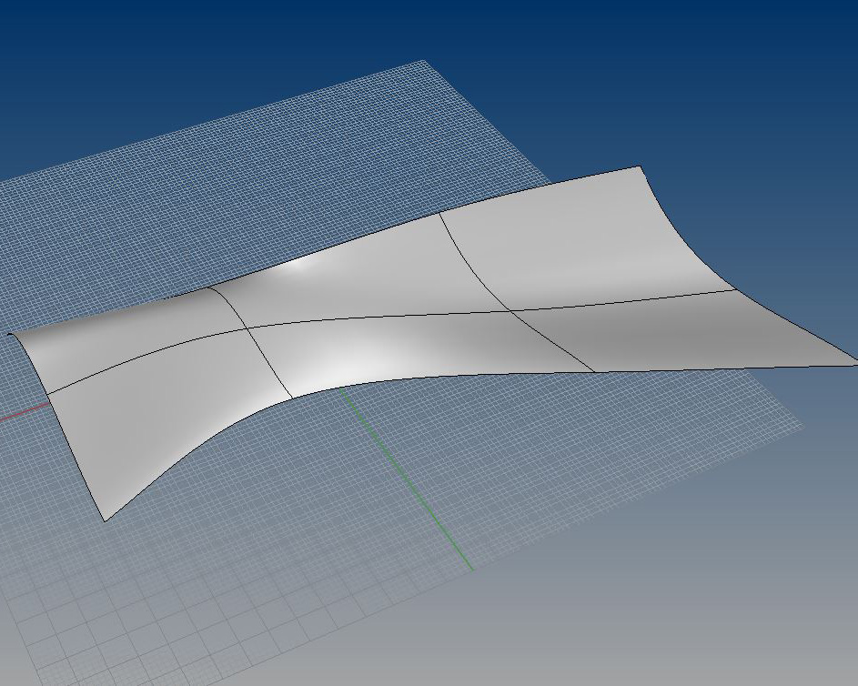Click the bright highlight near the surface's back edge
This screenshot has height=686, width=858.
[x=303, y=265]
